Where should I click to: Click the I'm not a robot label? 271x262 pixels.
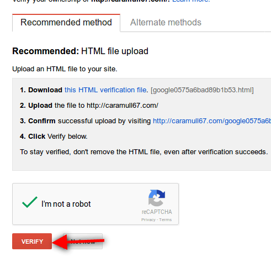(x=66, y=204)
